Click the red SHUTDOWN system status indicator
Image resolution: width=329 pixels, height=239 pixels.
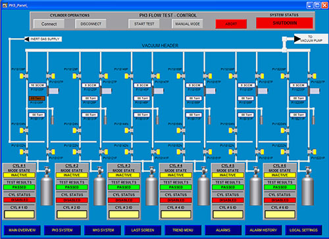click(x=284, y=23)
